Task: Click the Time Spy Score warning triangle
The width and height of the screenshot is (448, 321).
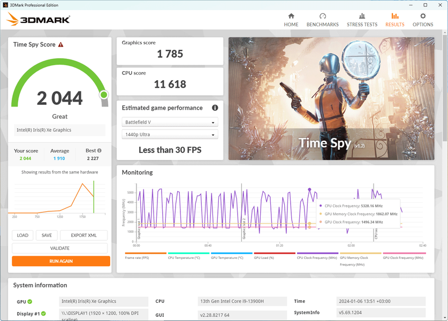Action: [x=60, y=44]
